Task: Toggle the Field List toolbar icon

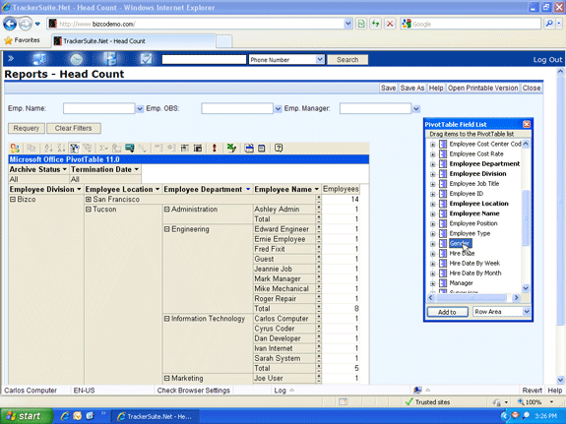Action: (262, 148)
